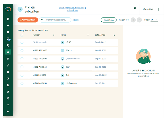Click the date Oct 20, 2021

coord(101,83)
